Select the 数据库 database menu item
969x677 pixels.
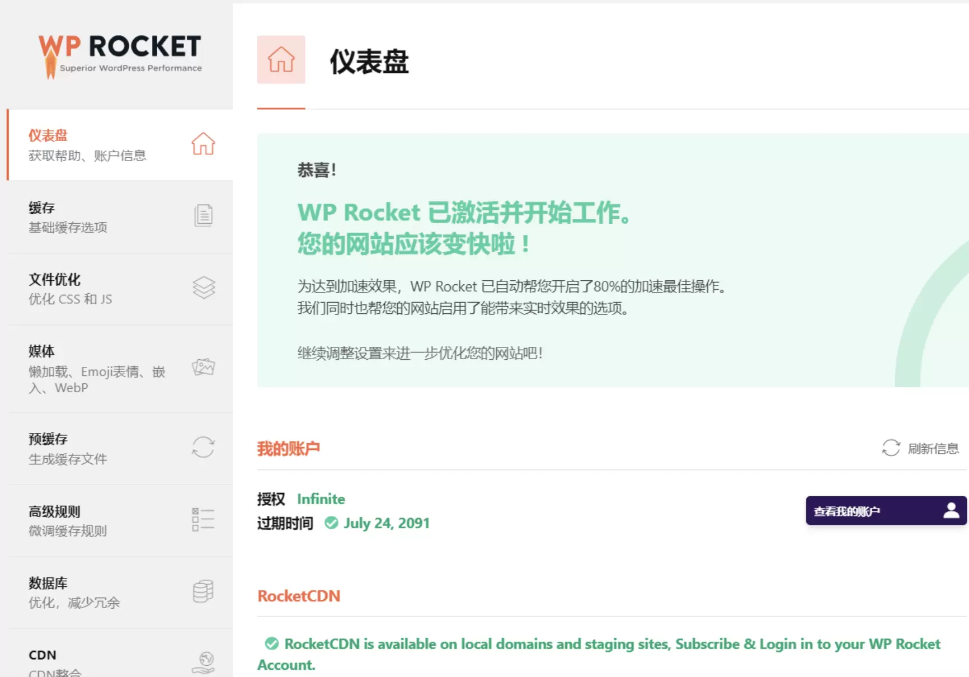point(120,593)
